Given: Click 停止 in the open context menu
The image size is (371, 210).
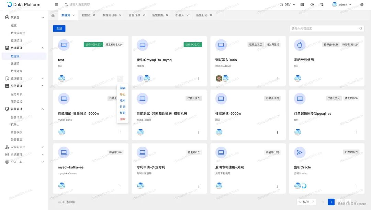Looking at the screenshot, I should [x=123, y=94].
